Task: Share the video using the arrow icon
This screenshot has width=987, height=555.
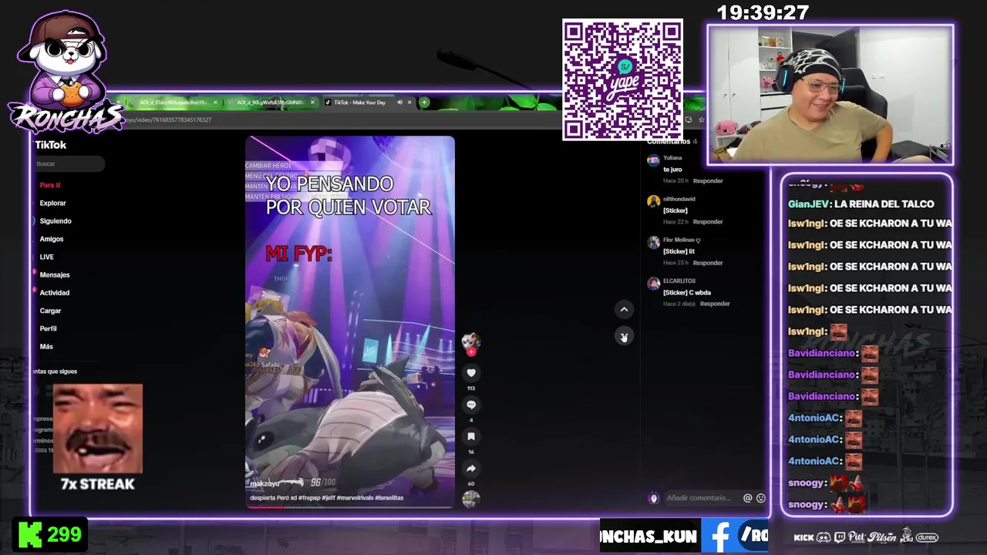Action: [471, 469]
